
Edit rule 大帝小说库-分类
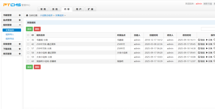201,57
